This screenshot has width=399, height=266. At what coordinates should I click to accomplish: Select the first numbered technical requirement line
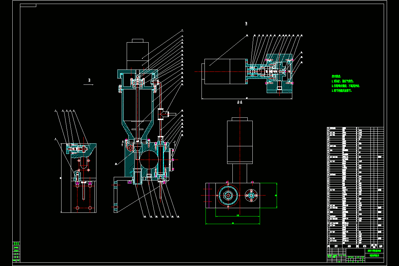click(342, 81)
